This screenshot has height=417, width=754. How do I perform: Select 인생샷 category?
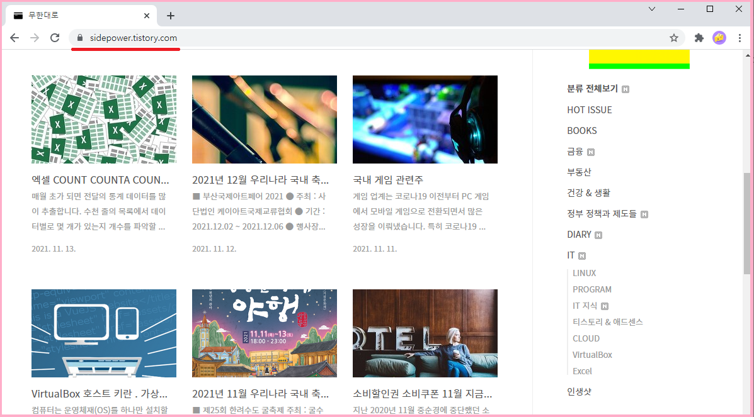(x=579, y=392)
